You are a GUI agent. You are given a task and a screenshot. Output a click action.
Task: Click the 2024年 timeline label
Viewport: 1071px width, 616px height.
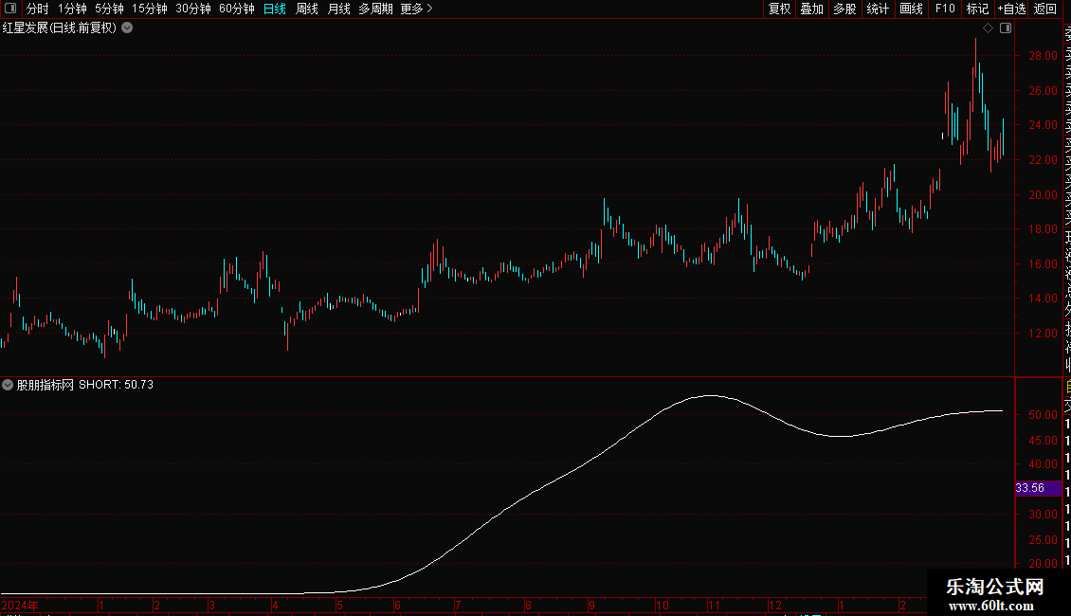(x=20, y=605)
